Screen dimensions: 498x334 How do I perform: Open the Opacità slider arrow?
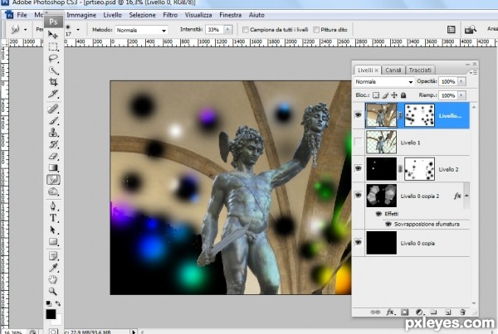tap(461, 81)
